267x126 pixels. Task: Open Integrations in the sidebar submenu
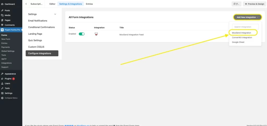[x=7, y=63]
